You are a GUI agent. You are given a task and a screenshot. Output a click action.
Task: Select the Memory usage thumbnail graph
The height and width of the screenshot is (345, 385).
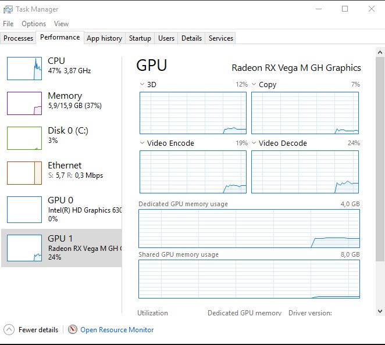click(x=24, y=103)
